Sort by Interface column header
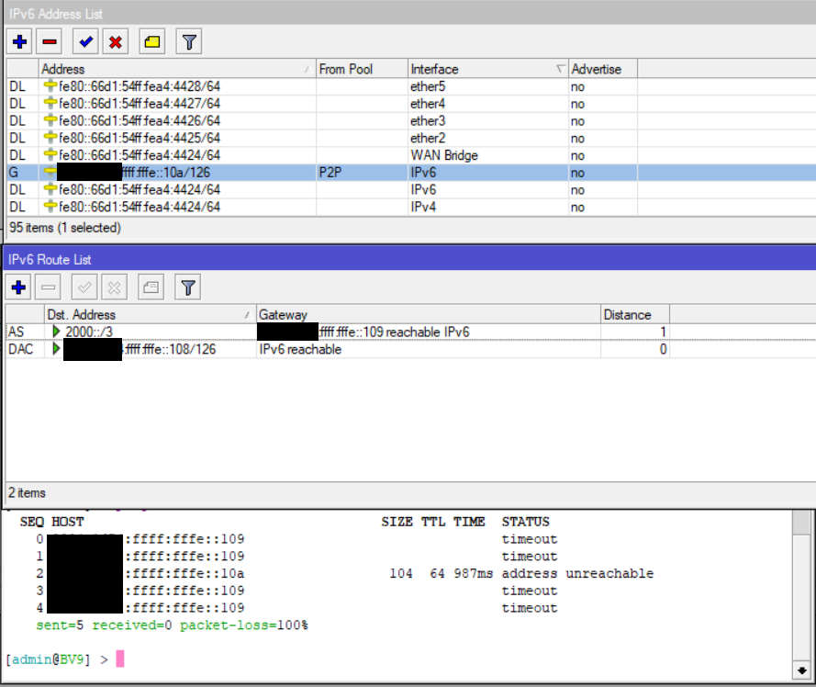This screenshot has width=816, height=687. pyautogui.click(x=487, y=69)
